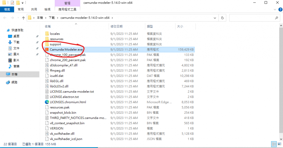Select the resources folder icon
This screenshot has height=148, width=283.
tap(47, 39)
